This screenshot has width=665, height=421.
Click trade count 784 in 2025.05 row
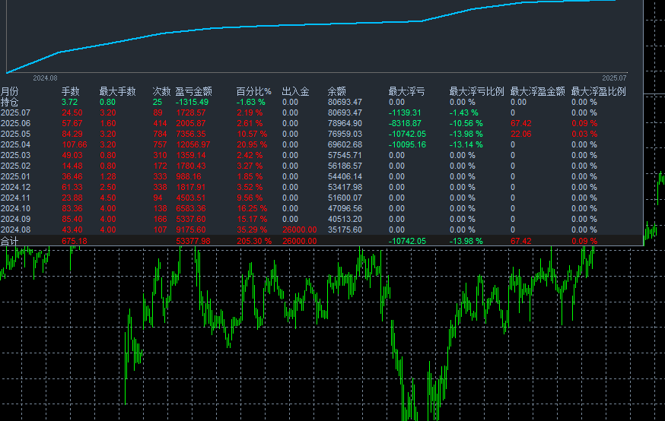click(160, 135)
